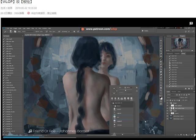Hide the Color Lookup 3 copy layer
This screenshot has height=140, width=196.
pos(168,108)
